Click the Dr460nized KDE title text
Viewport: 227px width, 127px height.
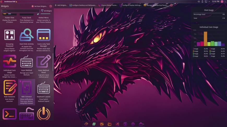(10, 2)
